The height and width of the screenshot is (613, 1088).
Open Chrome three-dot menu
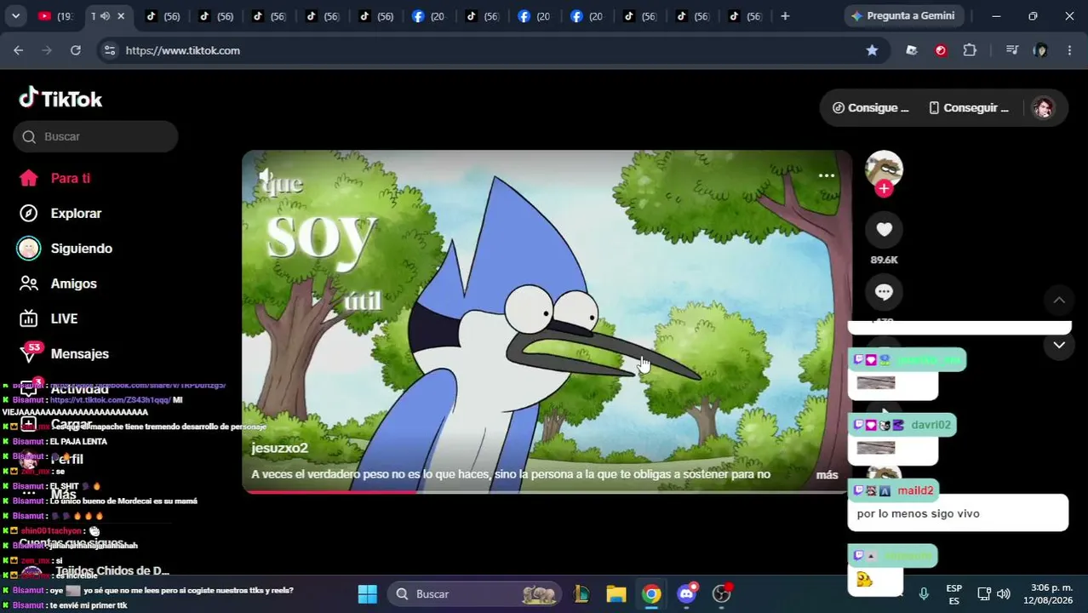click(x=1069, y=50)
